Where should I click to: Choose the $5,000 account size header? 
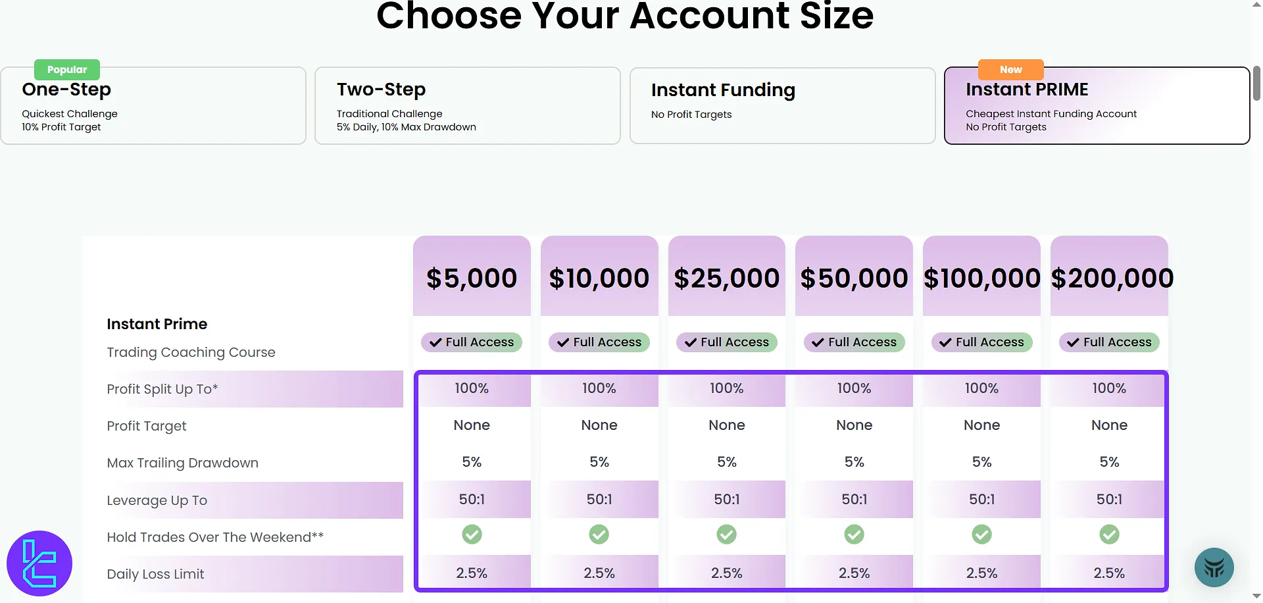click(x=472, y=278)
